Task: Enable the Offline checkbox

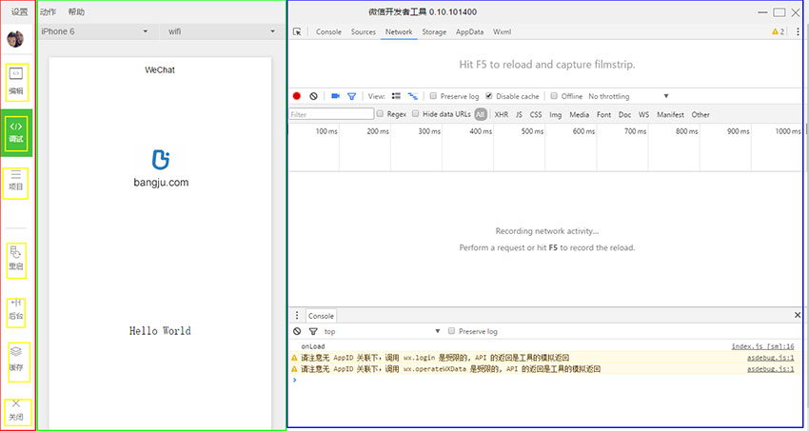Action: tap(553, 96)
